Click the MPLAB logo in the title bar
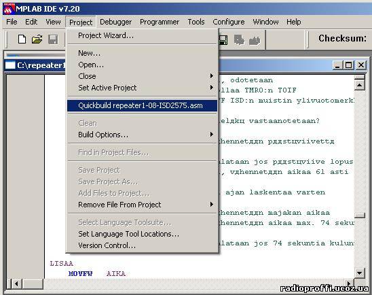372x295 pixels. coord(9,9)
